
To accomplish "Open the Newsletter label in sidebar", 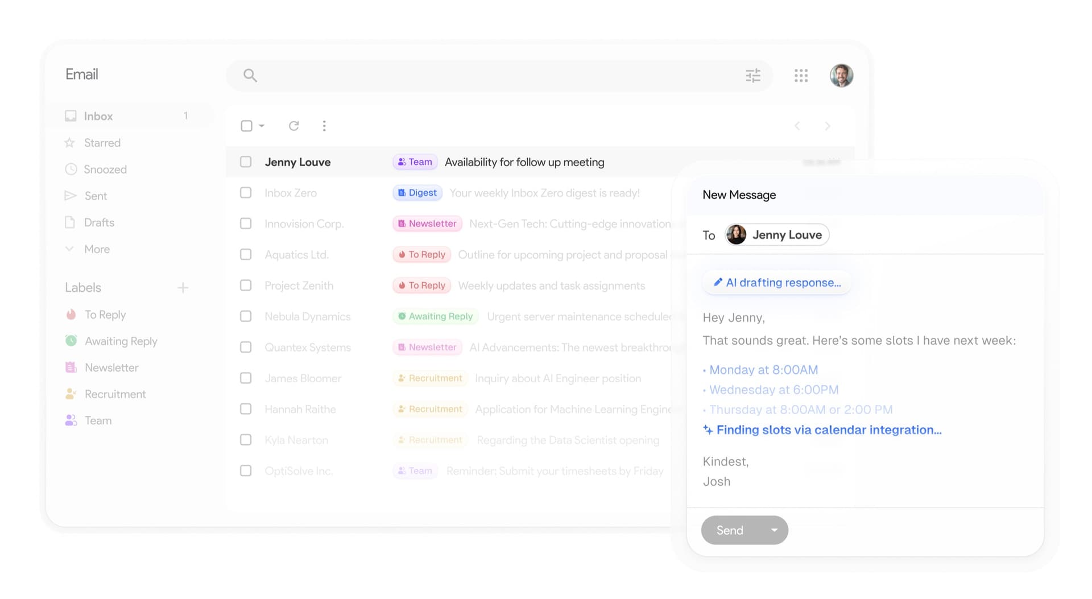I will point(102,367).
